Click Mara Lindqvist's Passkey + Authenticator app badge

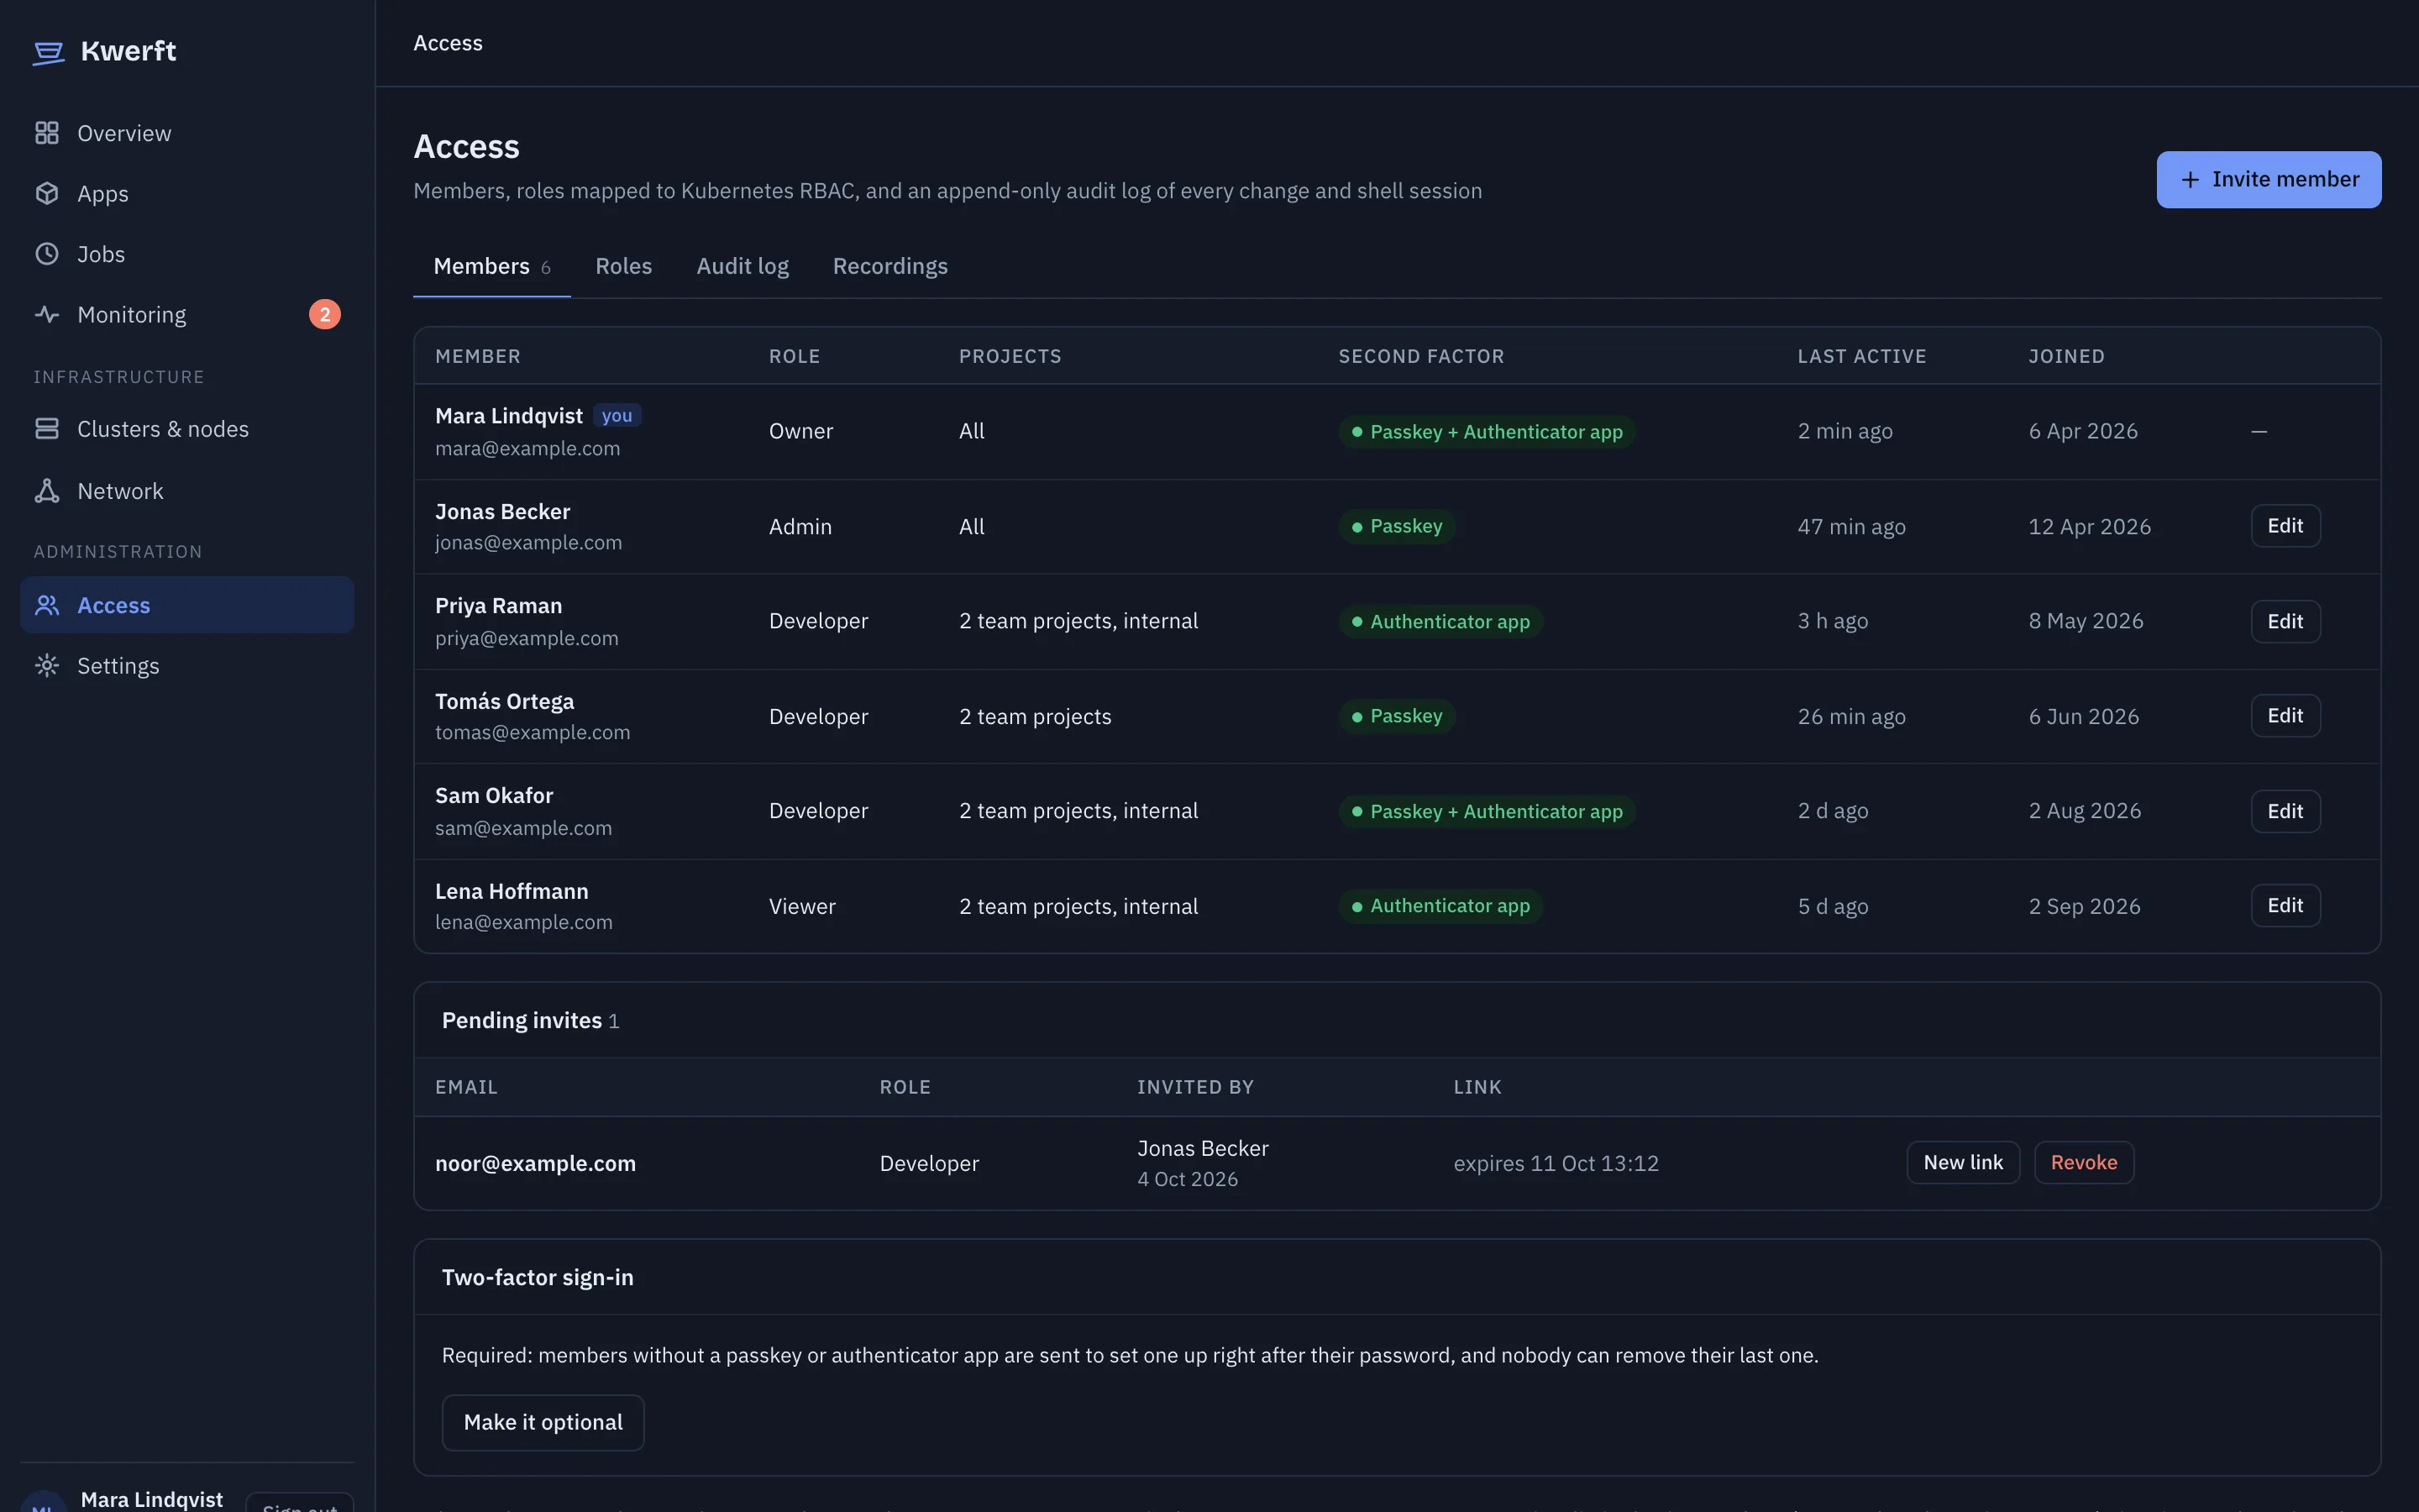pyautogui.click(x=1487, y=432)
